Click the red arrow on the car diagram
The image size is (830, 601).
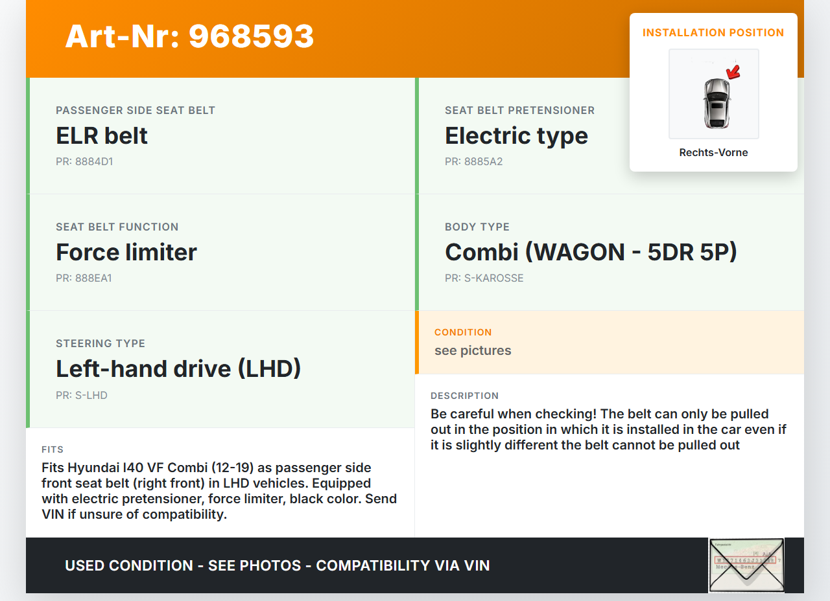733,71
